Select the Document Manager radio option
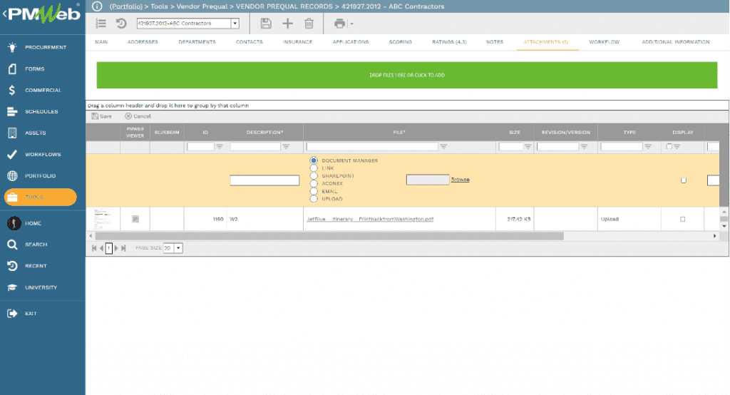The image size is (730, 395). pyautogui.click(x=314, y=160)
